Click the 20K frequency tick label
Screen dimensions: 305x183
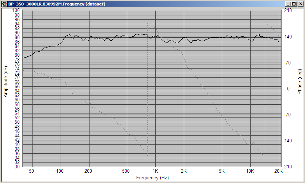[x=278, y=171]
